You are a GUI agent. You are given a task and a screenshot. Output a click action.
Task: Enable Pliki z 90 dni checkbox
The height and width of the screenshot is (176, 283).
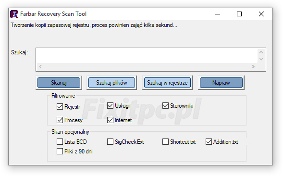(x=60, y=151)
